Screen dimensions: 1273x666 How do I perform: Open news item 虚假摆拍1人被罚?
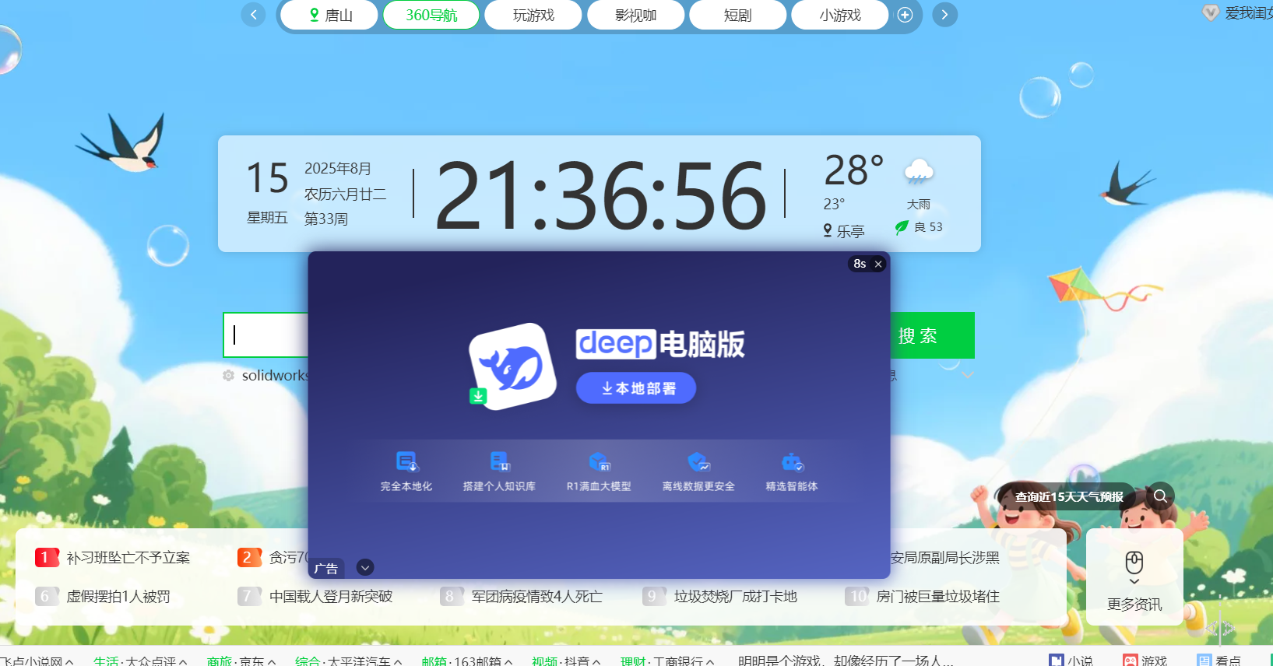click(x=118, y=597)
